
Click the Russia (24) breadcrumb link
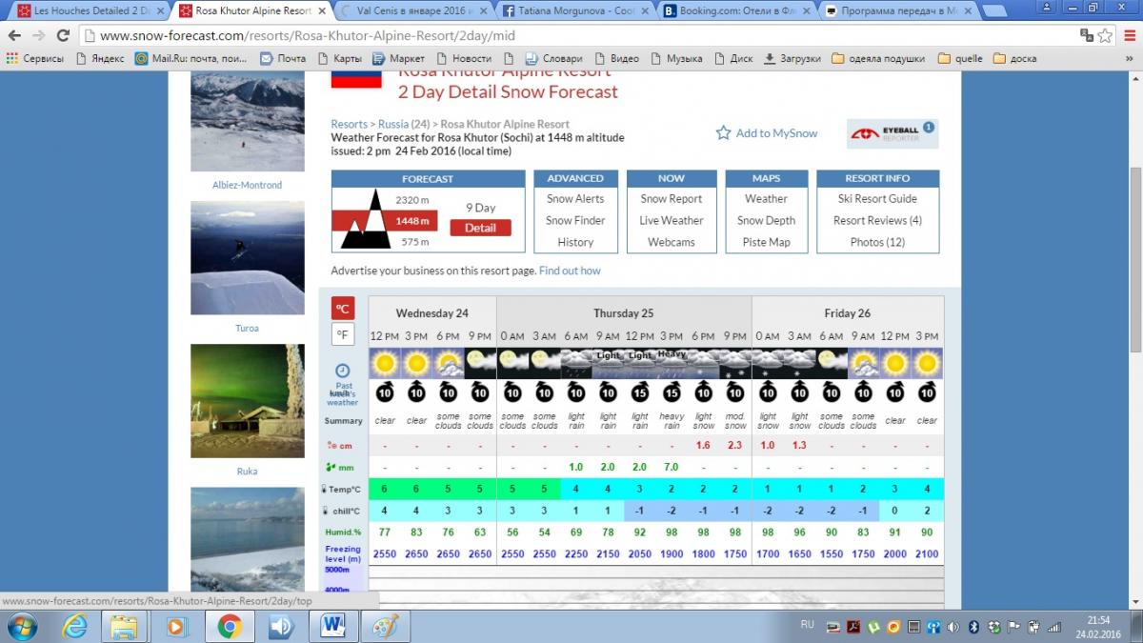click(x=404, y=124)
